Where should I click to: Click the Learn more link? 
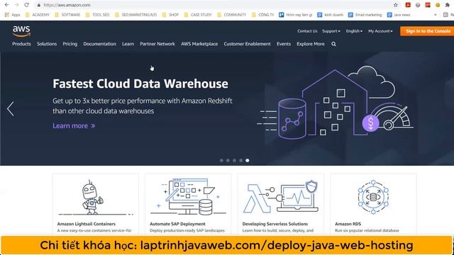(x=74, y=126)
